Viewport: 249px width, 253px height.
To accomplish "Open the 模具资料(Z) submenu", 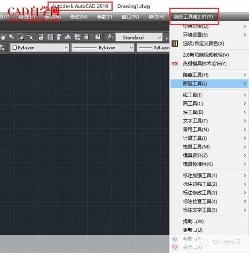I will pos(209,155).
